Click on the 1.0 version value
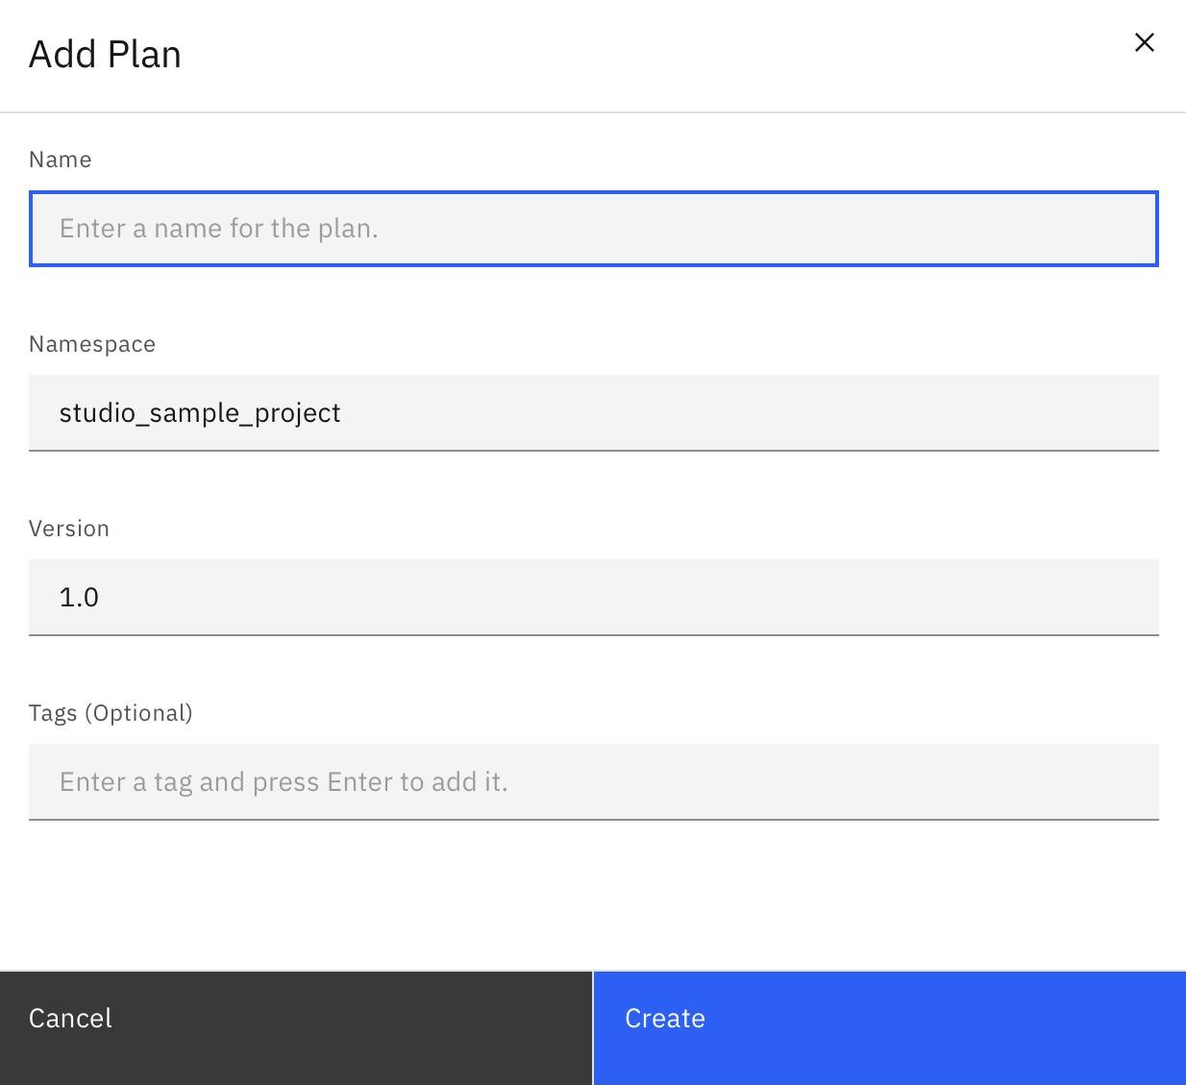Image resolution: width=1186 pixels, height=1085 pixels. click(79, 598)
